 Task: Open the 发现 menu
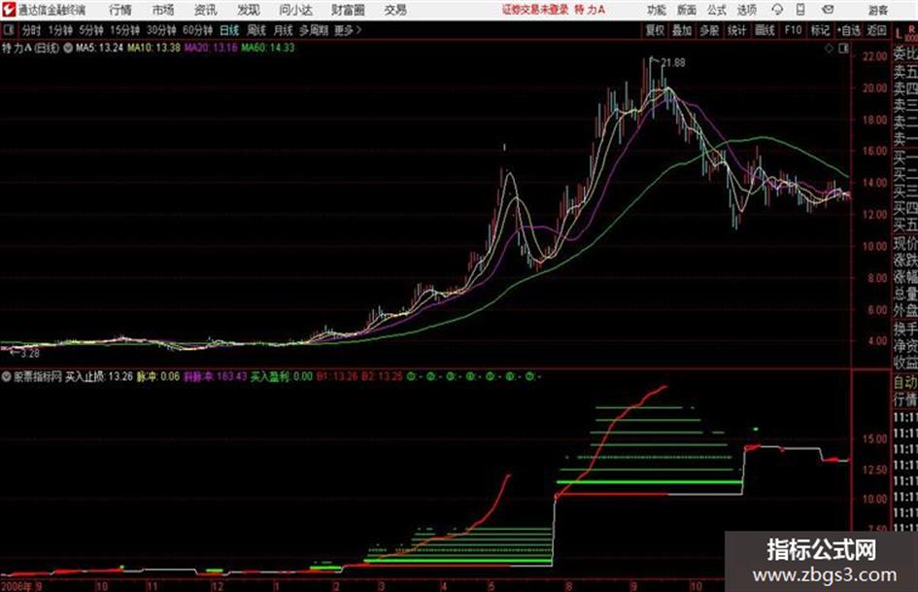pyautogui.click(x=249, y=10)
